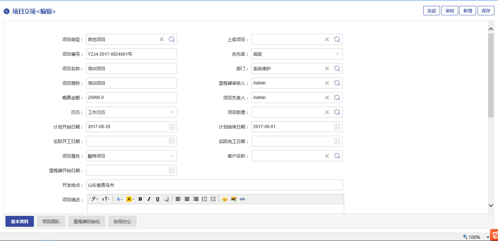Click search icon for 部门 field

click(x=337, y=68)
